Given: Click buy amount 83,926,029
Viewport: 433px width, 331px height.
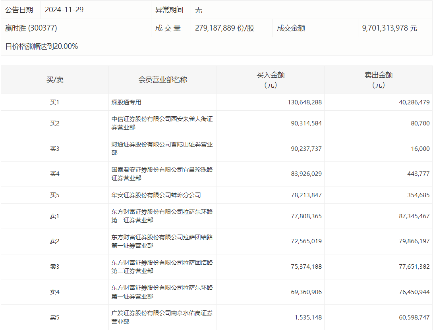Looking at the screenshot, I should click(306, 174).
